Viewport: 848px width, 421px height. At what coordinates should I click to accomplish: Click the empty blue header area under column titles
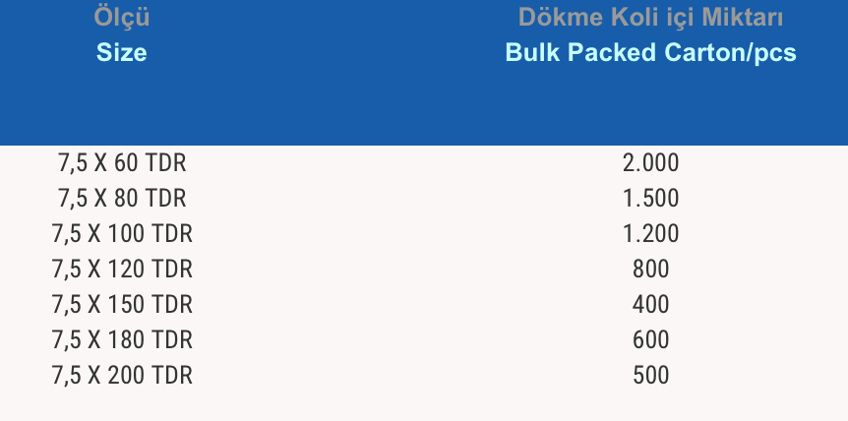pos(394,108)
